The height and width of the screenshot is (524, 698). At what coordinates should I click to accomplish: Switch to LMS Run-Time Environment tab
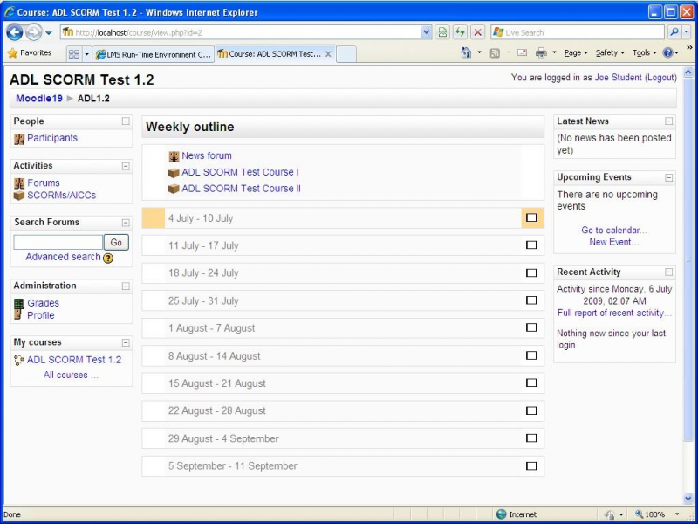coord(154,54)
